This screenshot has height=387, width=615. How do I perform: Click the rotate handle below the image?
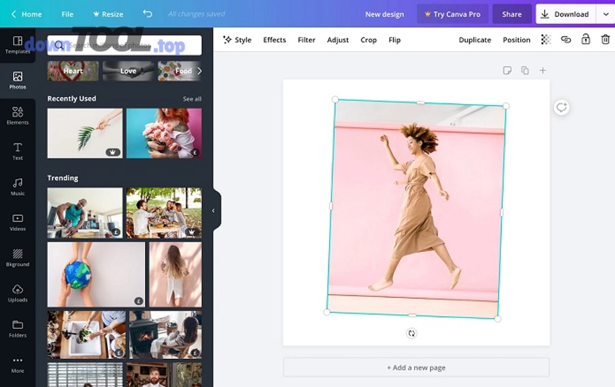point(411,333)
